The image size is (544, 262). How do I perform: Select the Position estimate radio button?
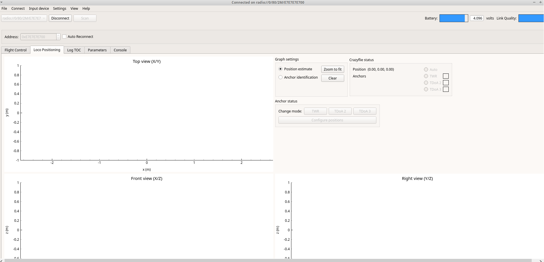pos(280,69)
